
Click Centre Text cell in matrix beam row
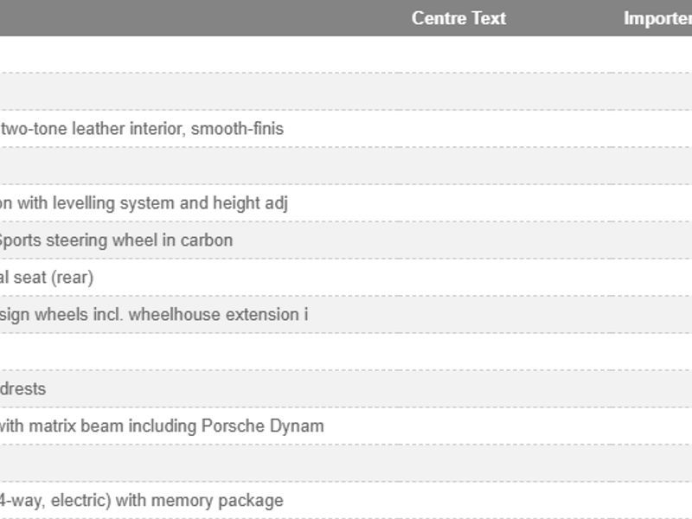point(458,426)
